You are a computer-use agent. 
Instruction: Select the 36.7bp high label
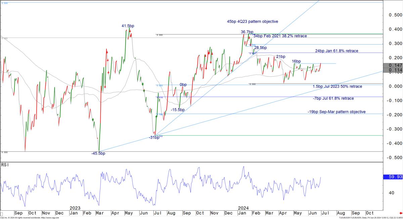pyautogui.click(x=247, y=32)
